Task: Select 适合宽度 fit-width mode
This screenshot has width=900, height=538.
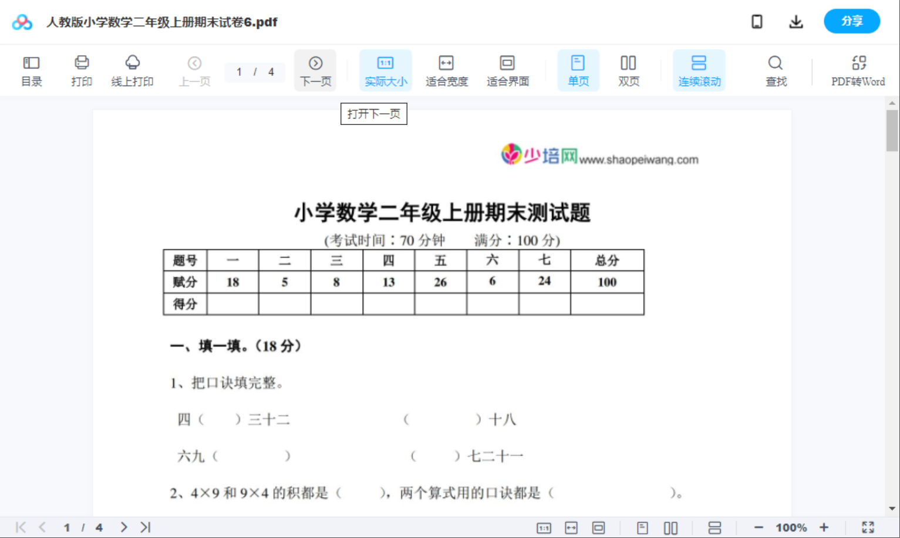Action: click(x=446, y=70)
